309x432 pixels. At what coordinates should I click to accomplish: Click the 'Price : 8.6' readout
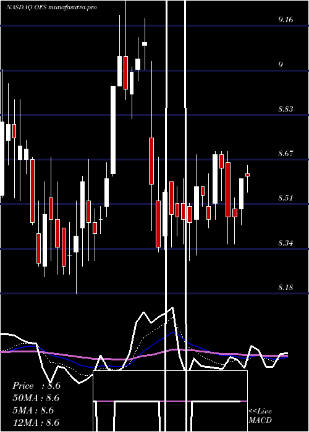[x=36, y=386]
